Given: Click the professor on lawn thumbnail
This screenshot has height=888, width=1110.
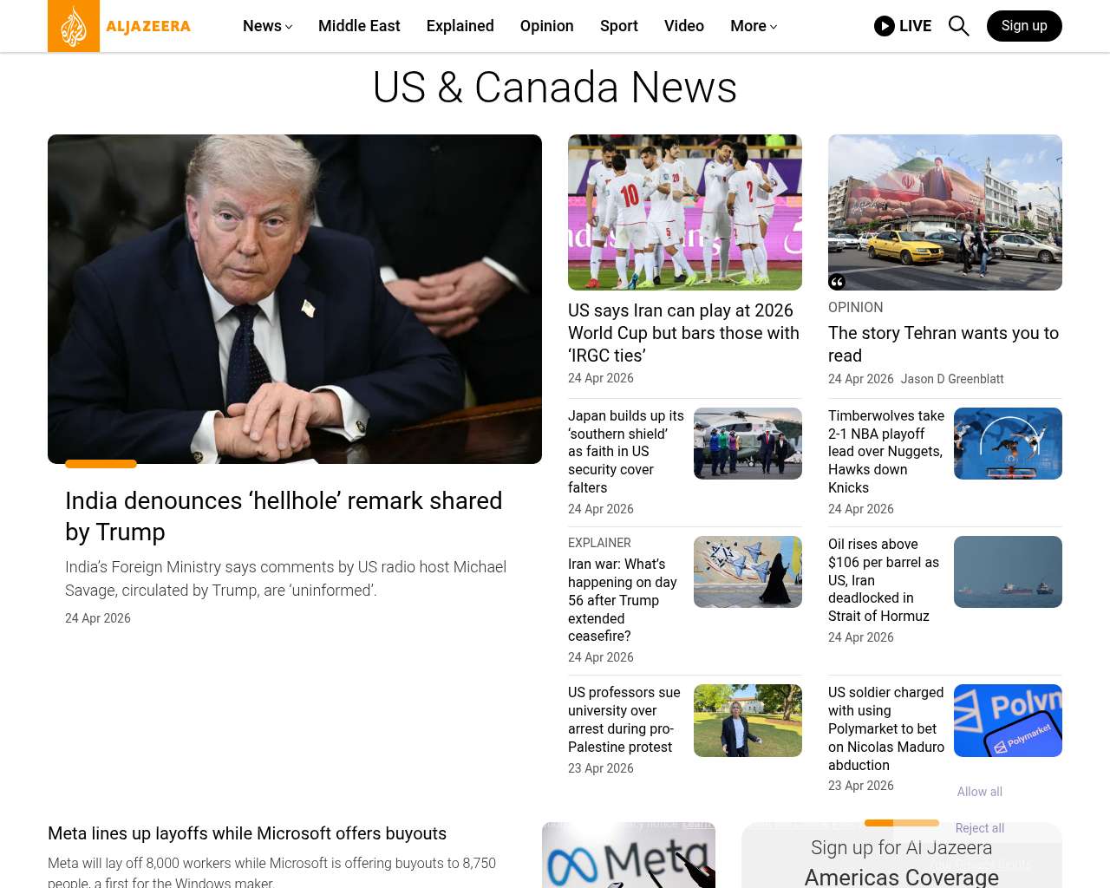Looking at the screenshot, I should click(748, 721).
